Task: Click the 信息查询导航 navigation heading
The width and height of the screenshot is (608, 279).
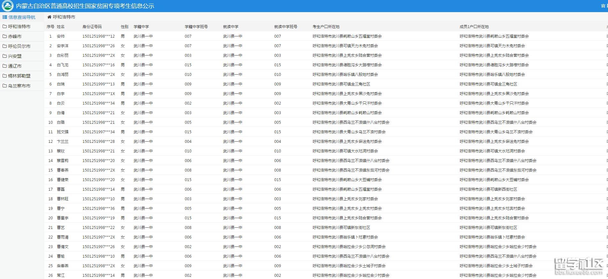Action: pyautogui.click(x=22, y=17)
